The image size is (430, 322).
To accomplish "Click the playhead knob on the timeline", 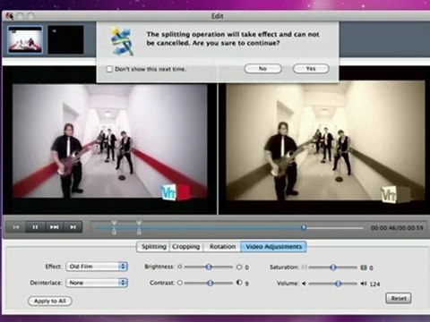I will point(304,228).
